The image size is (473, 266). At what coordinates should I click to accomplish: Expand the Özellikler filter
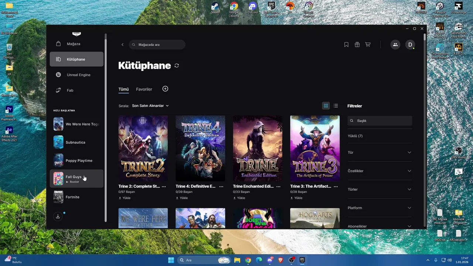pos(380,171)
